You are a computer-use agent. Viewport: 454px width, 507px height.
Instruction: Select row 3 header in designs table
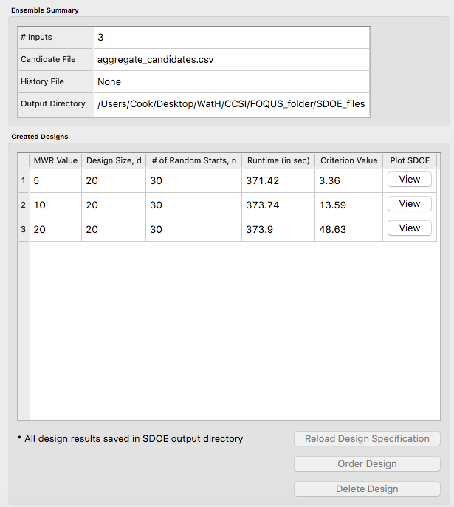[x=23, y=229]
